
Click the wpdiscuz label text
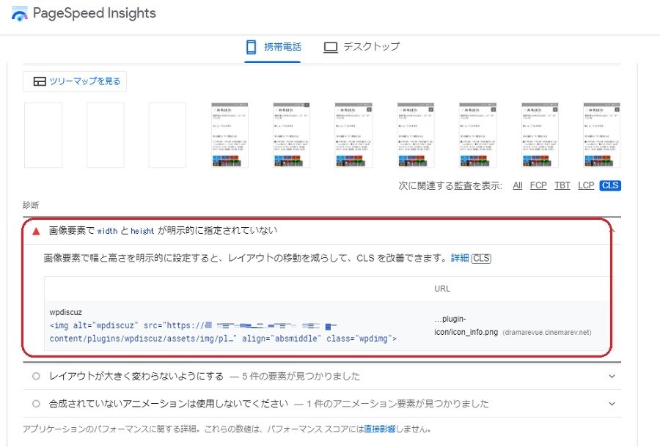[66, 312]
